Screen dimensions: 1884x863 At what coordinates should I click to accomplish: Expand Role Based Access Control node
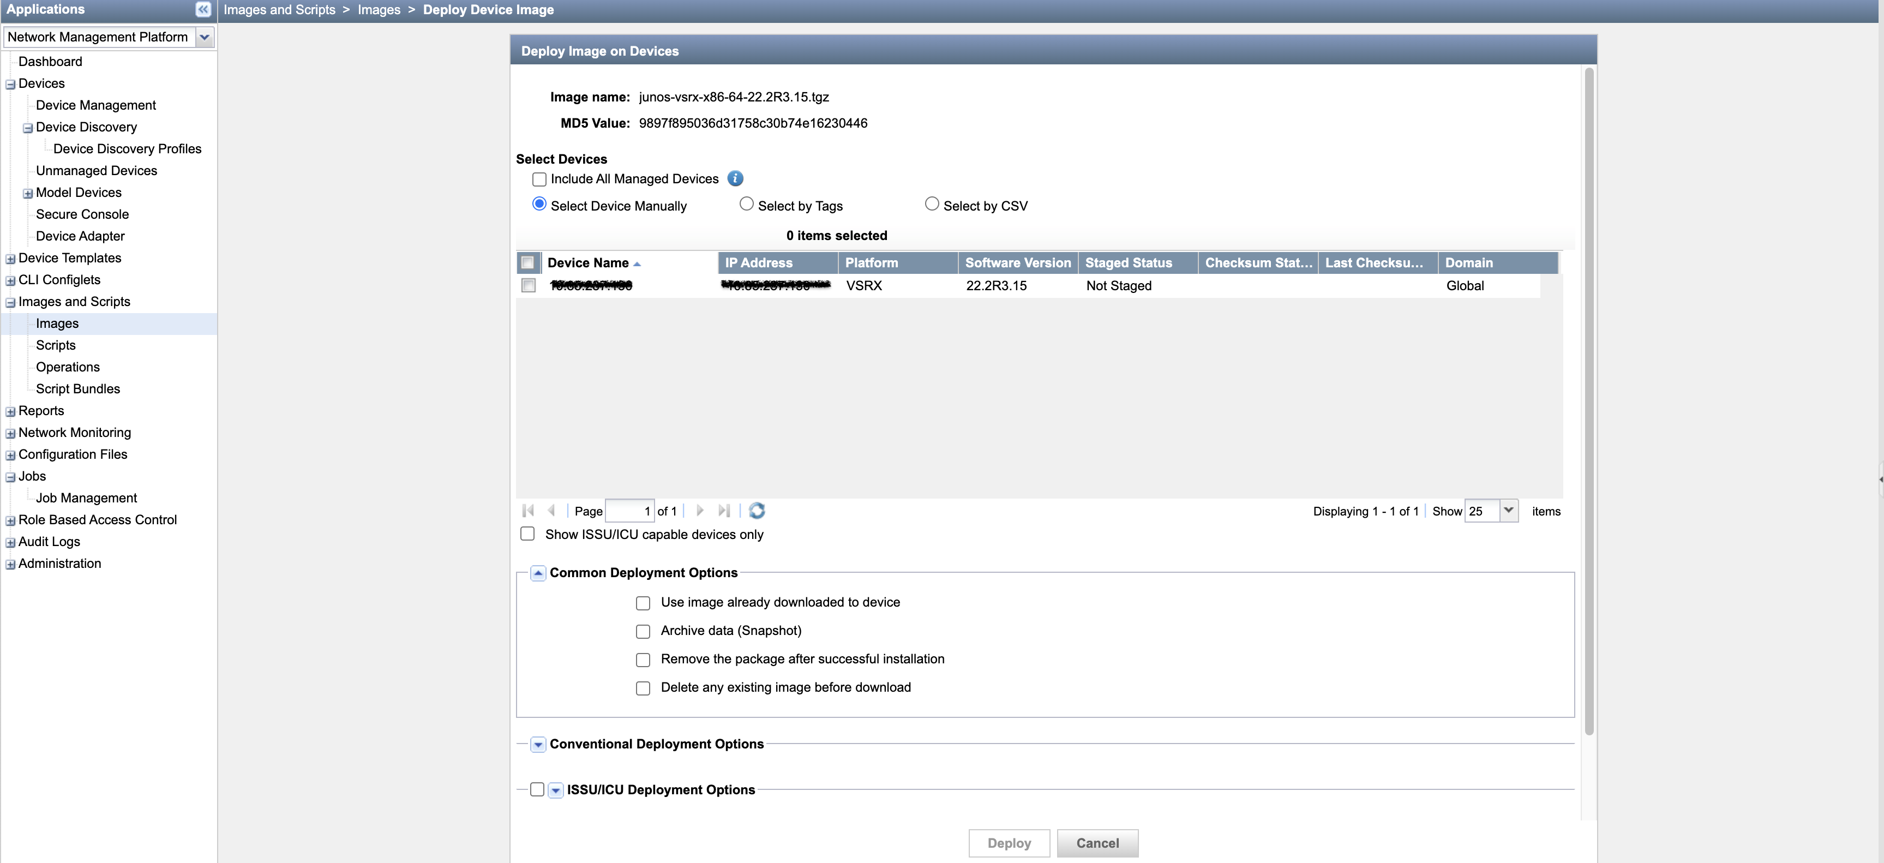point(10,522)
